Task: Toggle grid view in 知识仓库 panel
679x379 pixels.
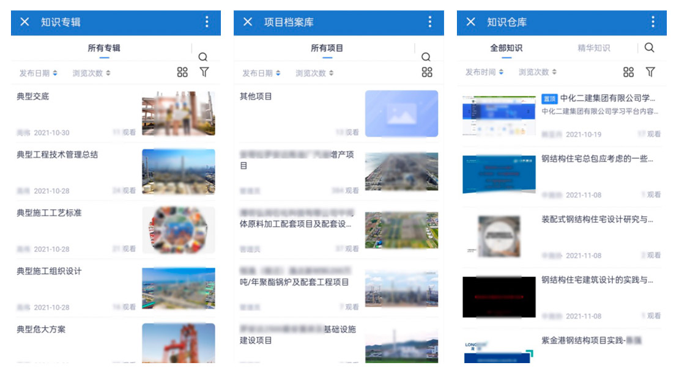Action: point(628,72)
